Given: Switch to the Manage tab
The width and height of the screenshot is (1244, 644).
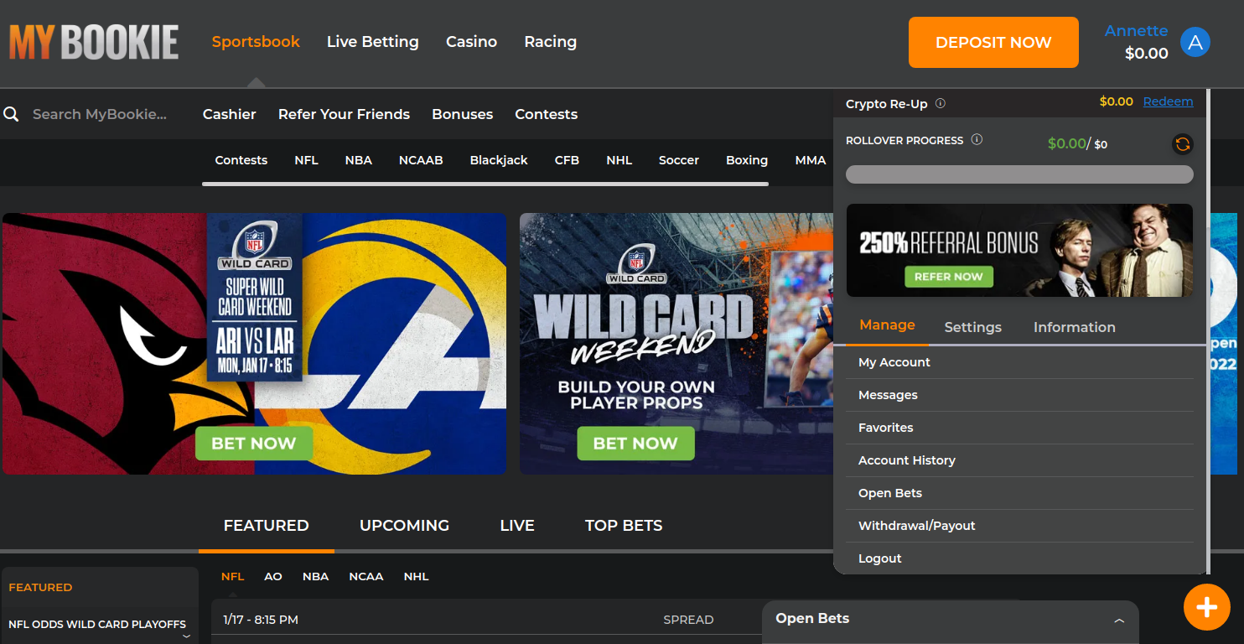Looking at the screenshot, I should point(887,325).
